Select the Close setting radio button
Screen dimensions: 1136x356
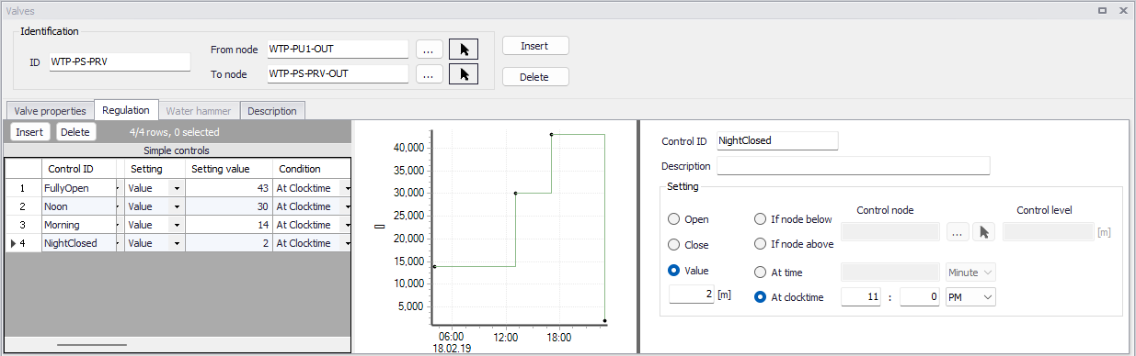click(x=674, y=245)
